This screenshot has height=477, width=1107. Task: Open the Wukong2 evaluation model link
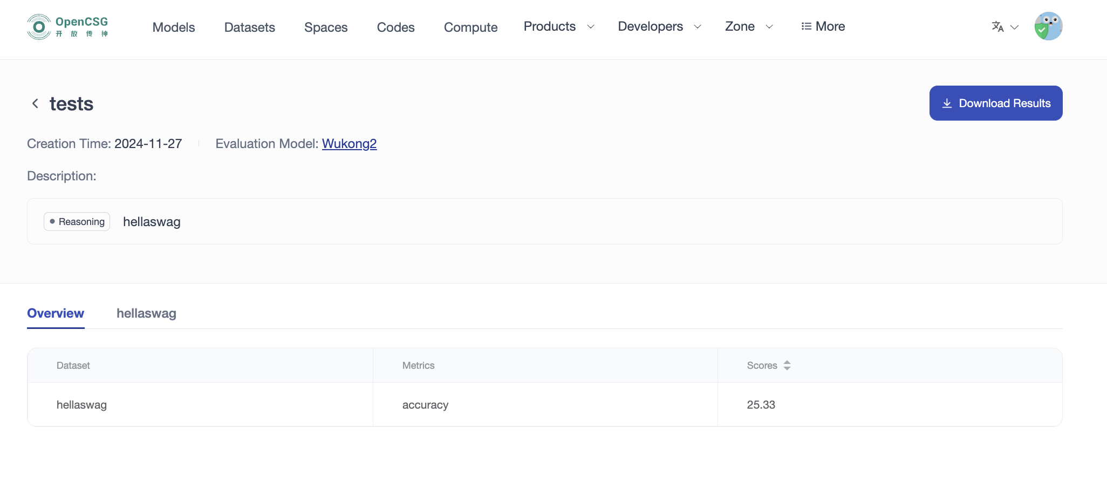[x=349, y=144]
